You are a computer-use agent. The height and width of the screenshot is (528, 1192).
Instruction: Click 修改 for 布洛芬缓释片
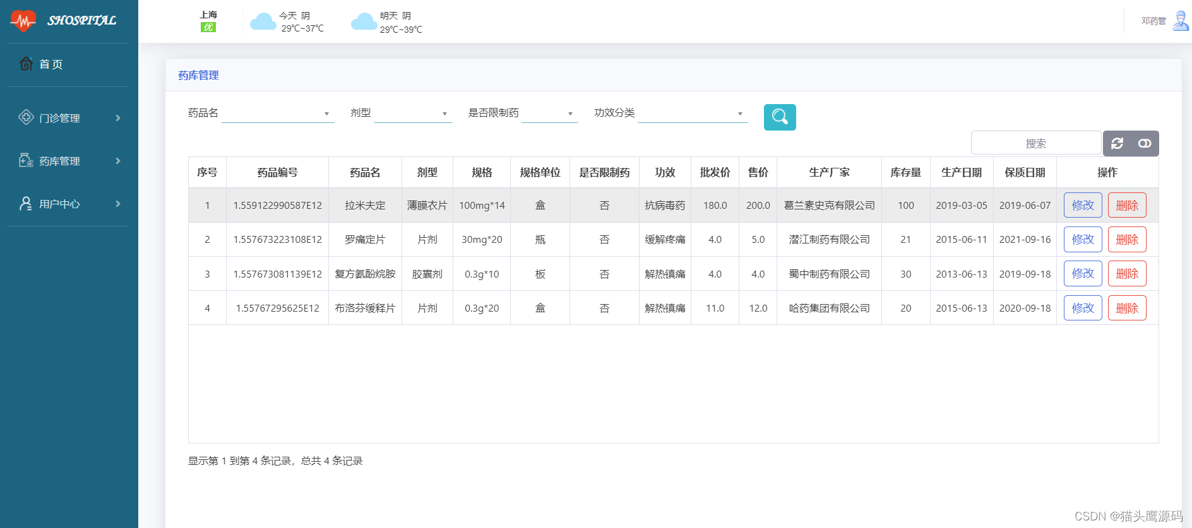pos(1083,308)
